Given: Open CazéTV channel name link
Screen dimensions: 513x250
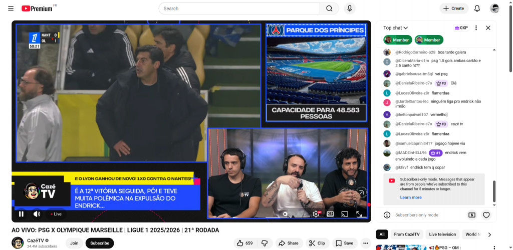Looking at the screenshot, I should click(36, 240).
